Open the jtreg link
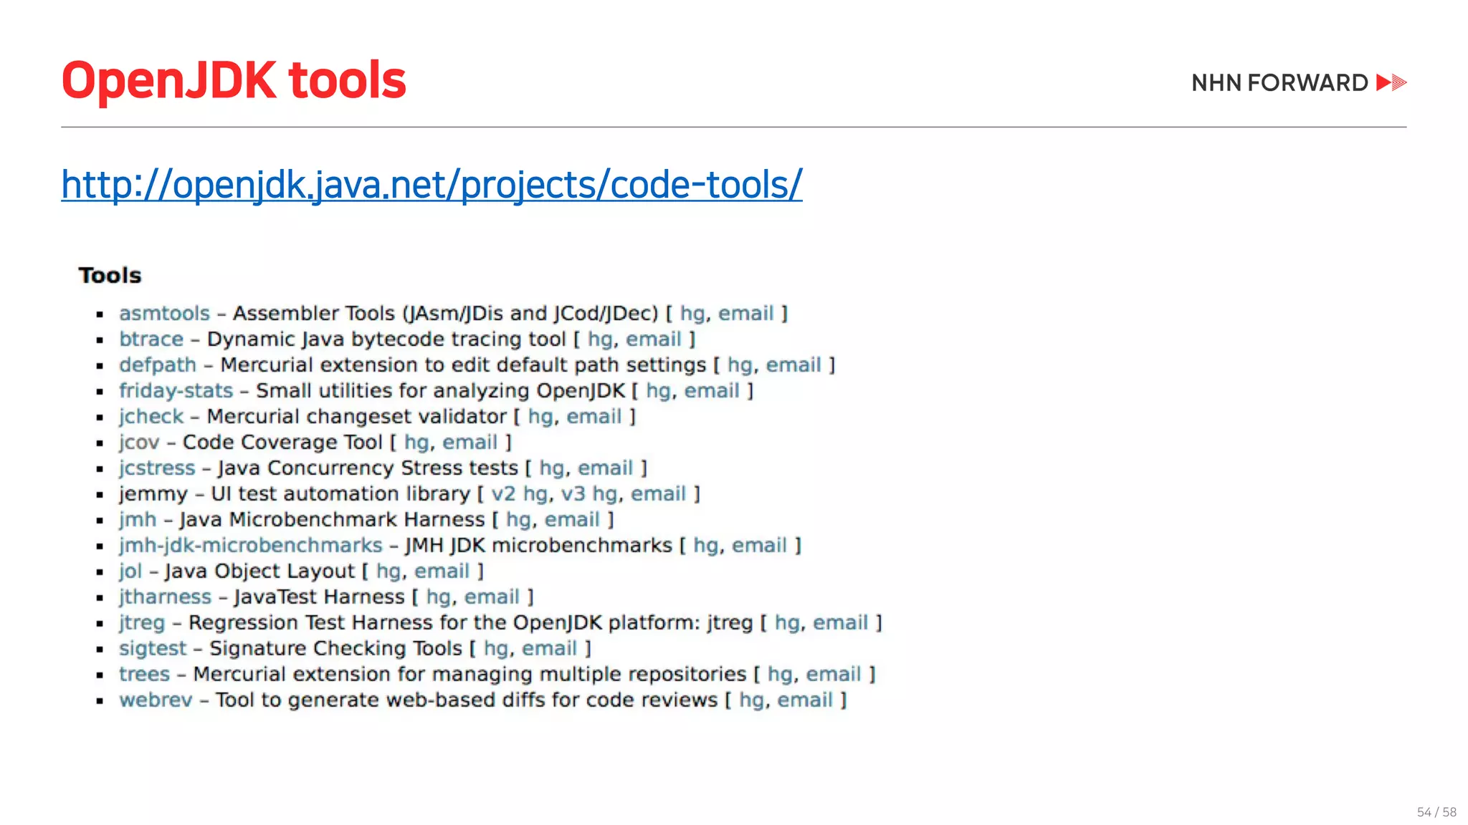Image resolution: width=1468 pixels, height=825 pixels. point(142,623)
